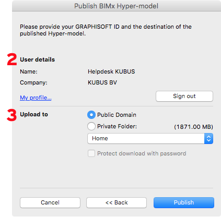Select the Public Domain radio option
The image size is (221, 217).
tap(91, 115)
